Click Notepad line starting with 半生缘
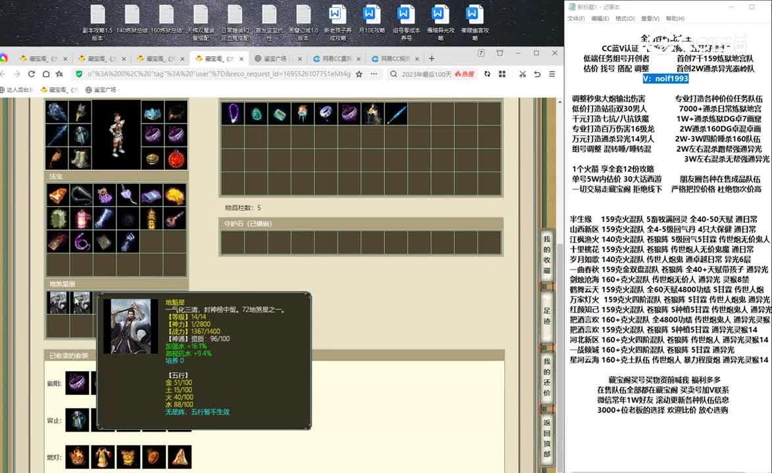 [x=663, y=219]
